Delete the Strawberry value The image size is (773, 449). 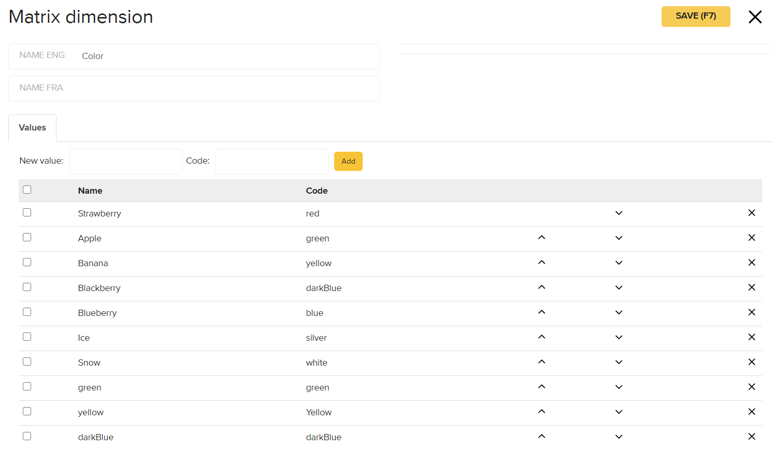coord(752,213)
